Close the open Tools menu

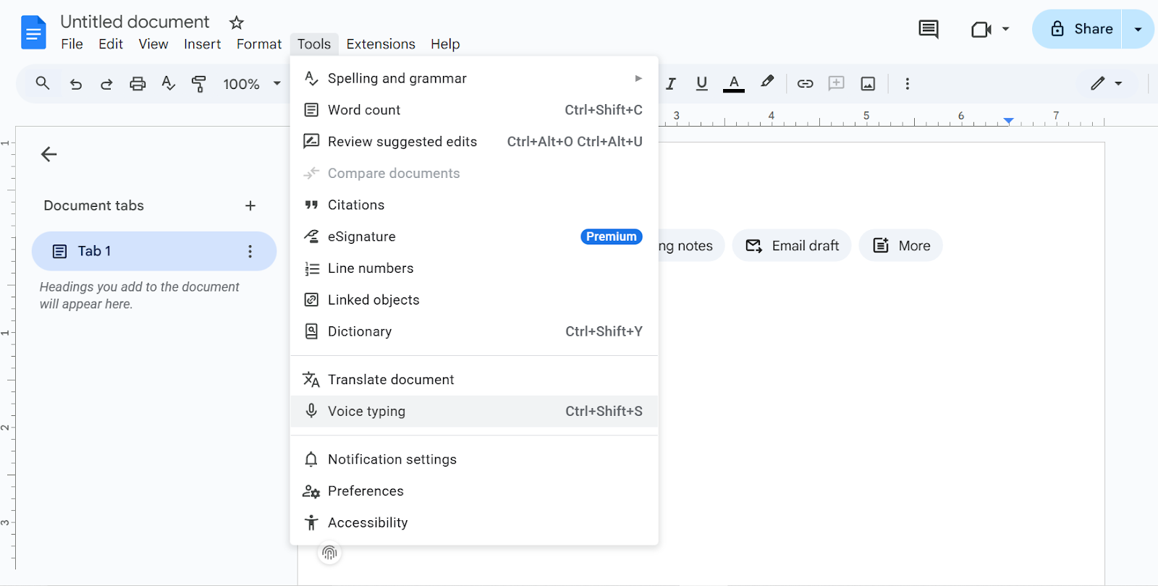tap(314, 44)
